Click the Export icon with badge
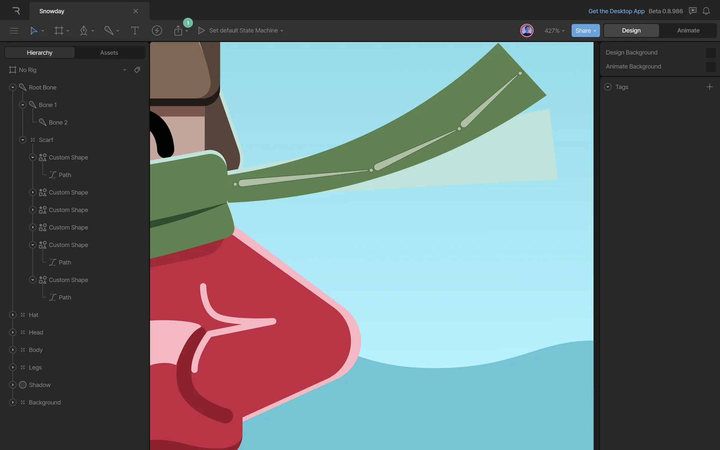This screenshot has width=720, height=450. [178, 31]
